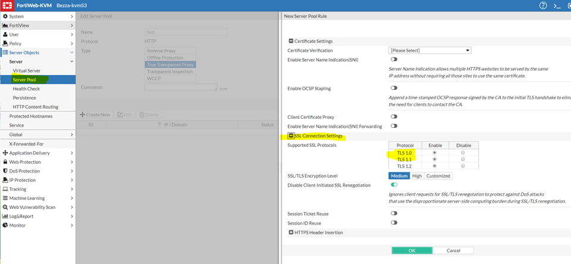Open Health Check menu item
This screenshot has height=264, width=571.
coord(26,89)
